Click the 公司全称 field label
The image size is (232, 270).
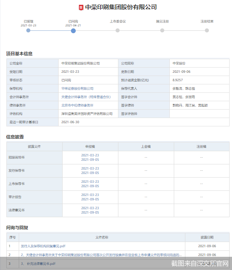[16, 63]
